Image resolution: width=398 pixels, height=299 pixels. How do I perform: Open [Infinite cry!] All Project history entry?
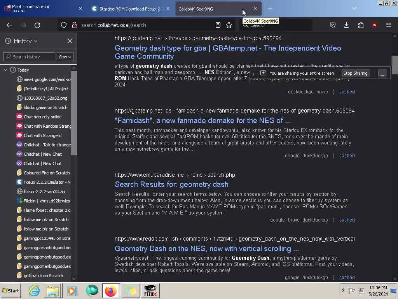(44, 89)
